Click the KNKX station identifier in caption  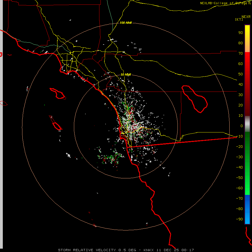click(149, 250)
